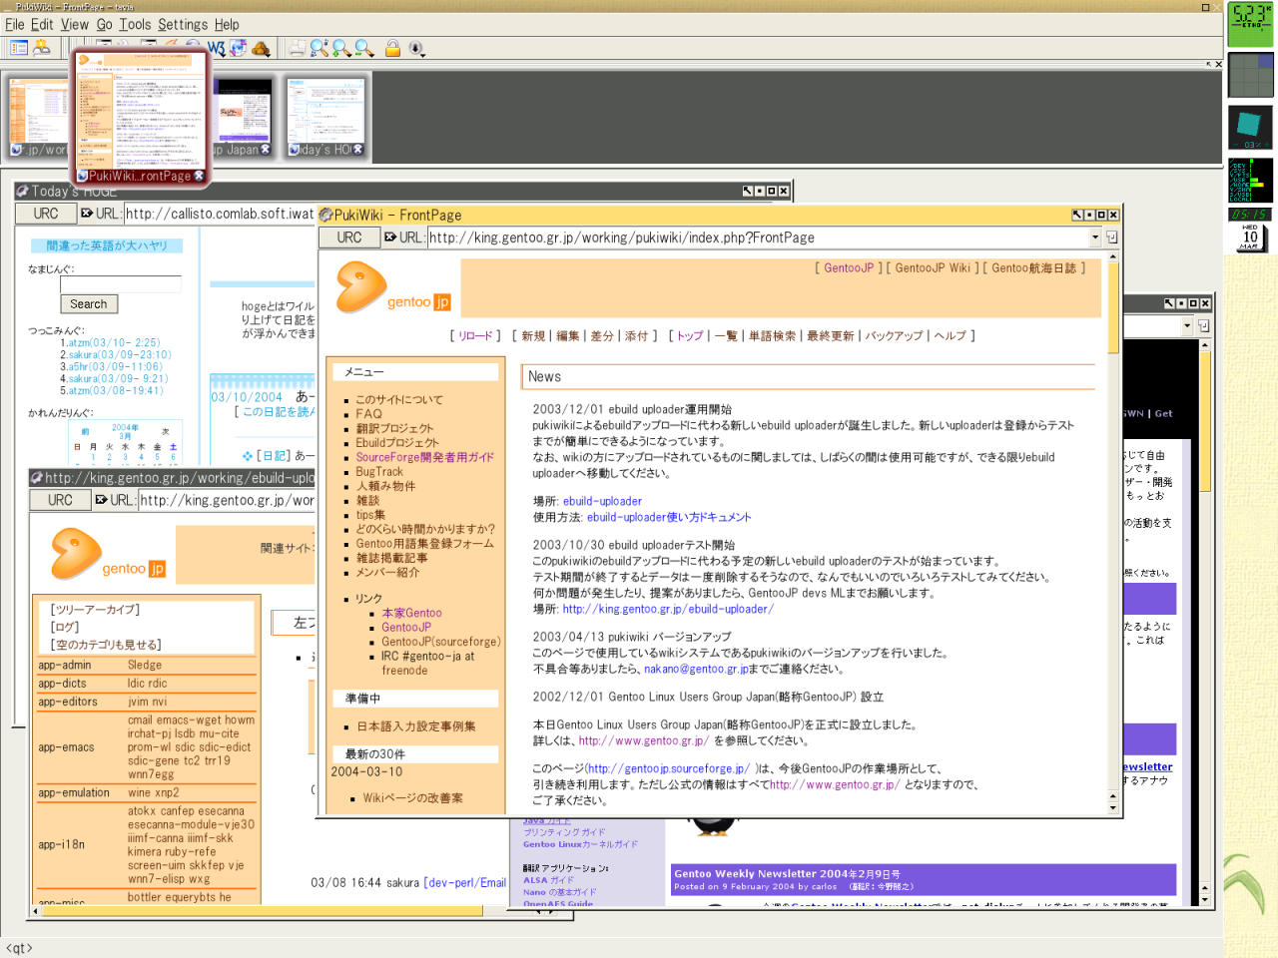The image size is (1278, 958).
Task: Click the arrow button in PukiWiki title bar
Action: pos(1077,215)
